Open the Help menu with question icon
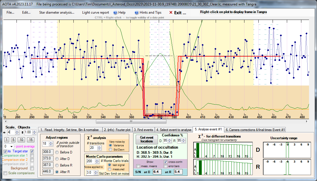 point(119,13)
